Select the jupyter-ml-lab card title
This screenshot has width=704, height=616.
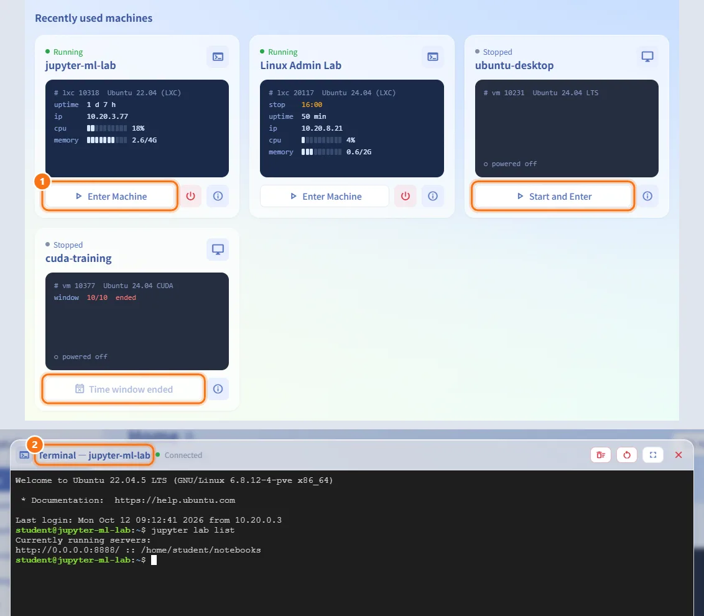pos(81,65)
